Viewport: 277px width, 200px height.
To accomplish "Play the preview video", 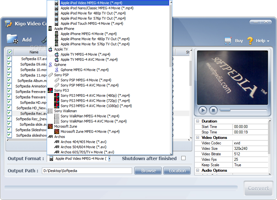I will [x=203, y=110].
